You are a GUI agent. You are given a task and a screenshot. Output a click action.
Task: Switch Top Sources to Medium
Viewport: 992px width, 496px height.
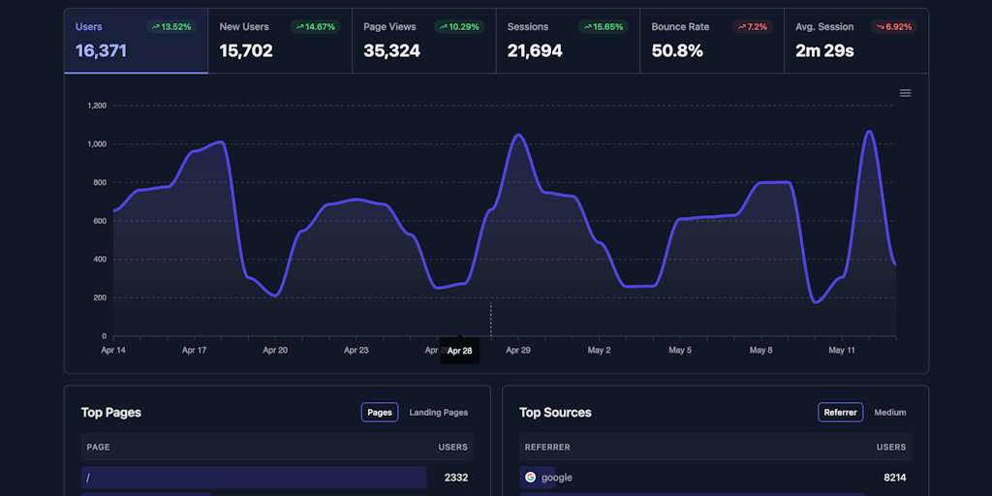coord(889,413)
